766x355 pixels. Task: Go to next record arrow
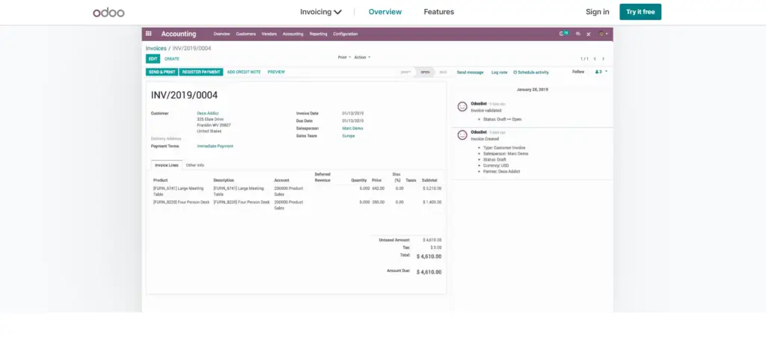click(604, 58)
